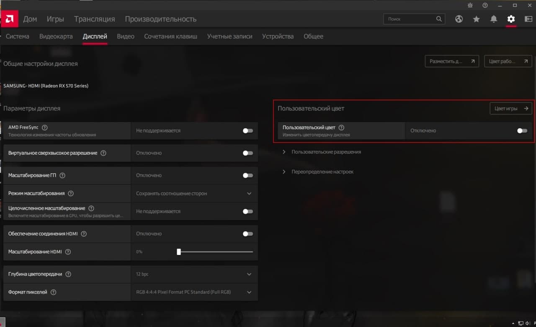Image resolution: width=536 pixels, height=327 pixels.
Task: Show help for Режим масштабирования
Action: click(x=71, y=193)
